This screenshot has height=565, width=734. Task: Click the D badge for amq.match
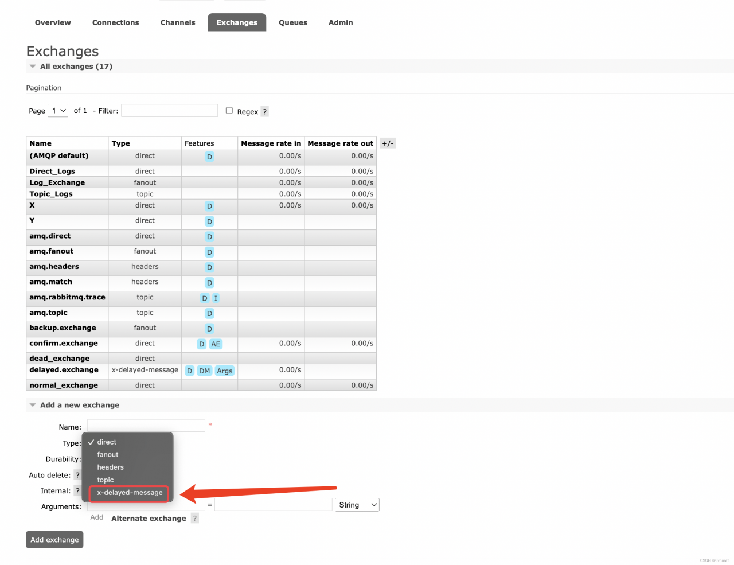tap(209, 283)
